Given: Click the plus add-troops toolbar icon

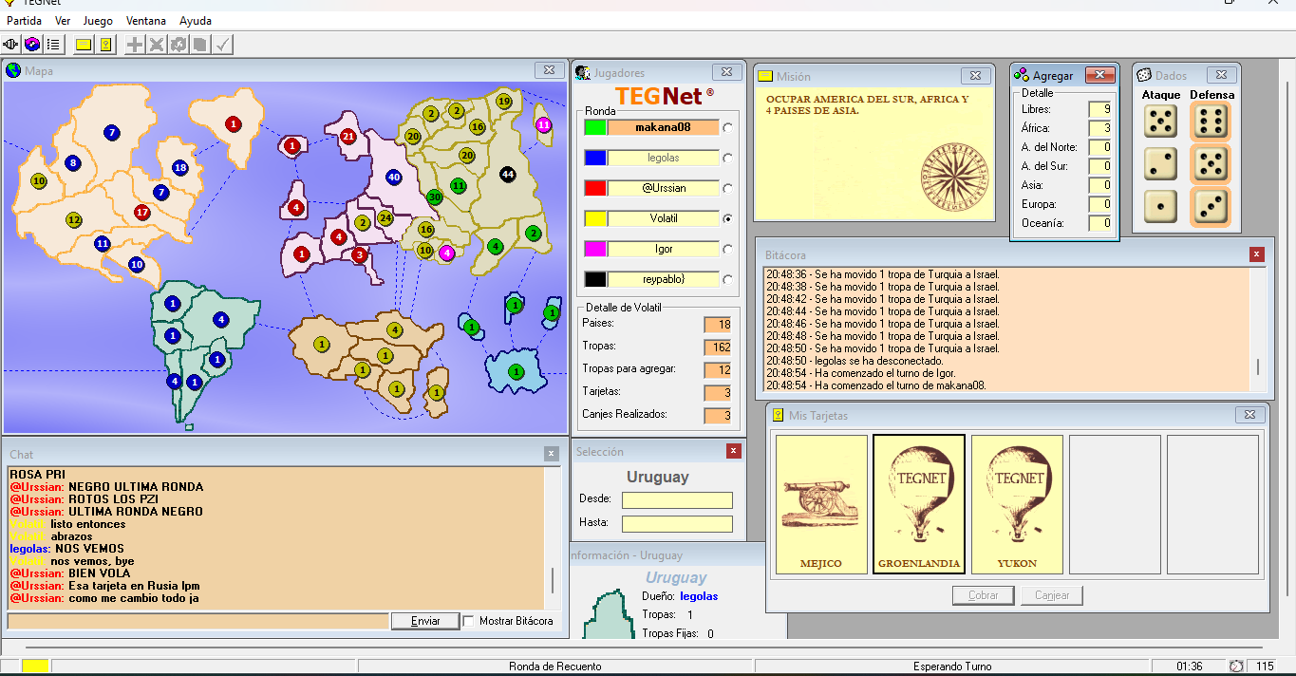Looking at the screenshot, I should pos(135,45).
